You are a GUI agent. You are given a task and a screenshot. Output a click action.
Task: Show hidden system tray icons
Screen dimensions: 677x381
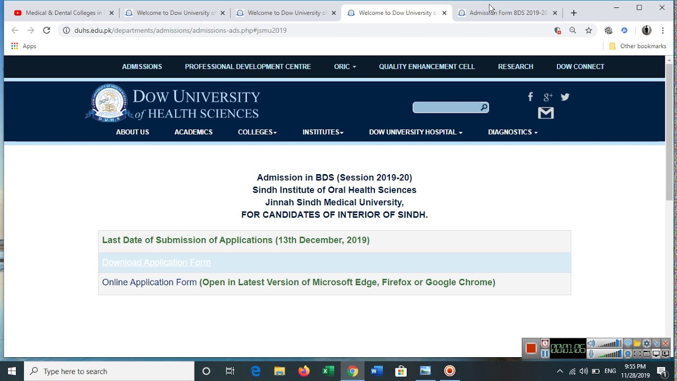click(x=560, y=371)
